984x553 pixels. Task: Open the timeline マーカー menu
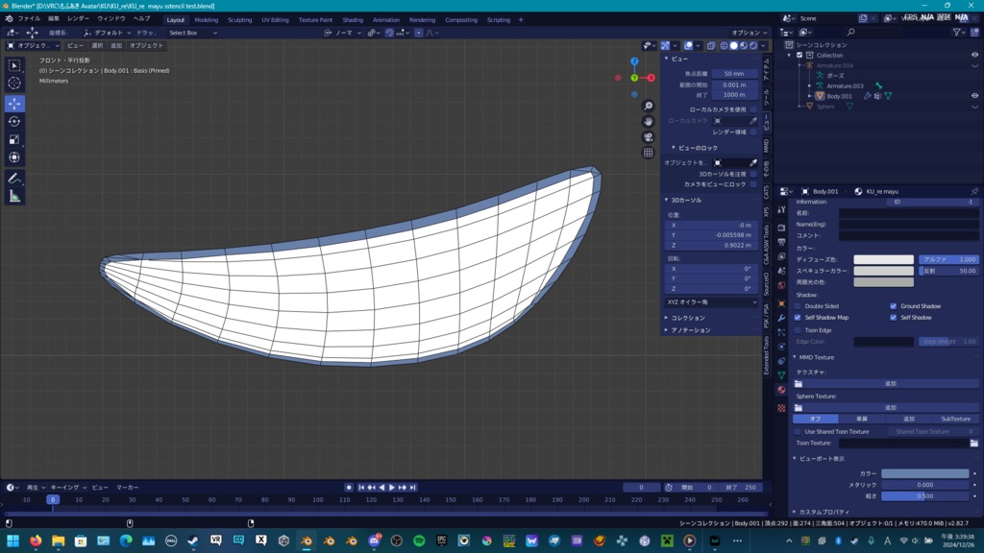[128, 487]
